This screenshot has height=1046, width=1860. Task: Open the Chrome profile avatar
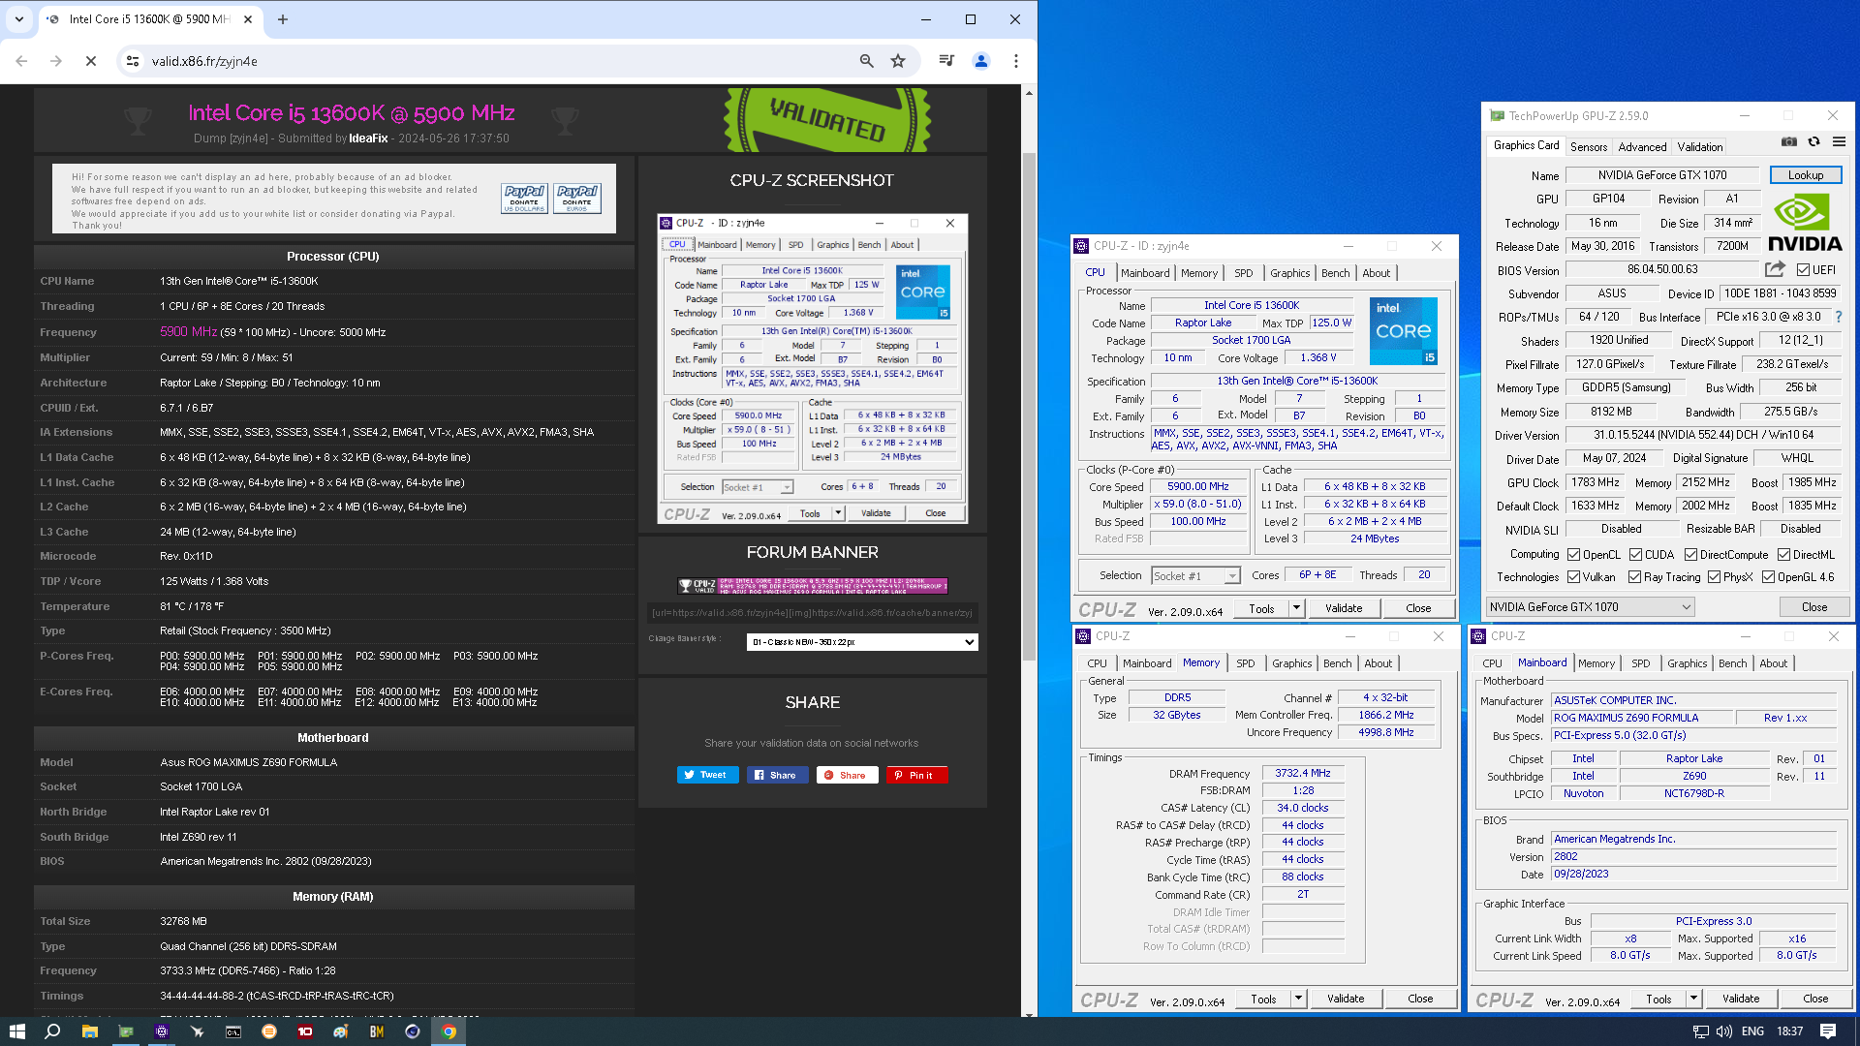point(981,61)
